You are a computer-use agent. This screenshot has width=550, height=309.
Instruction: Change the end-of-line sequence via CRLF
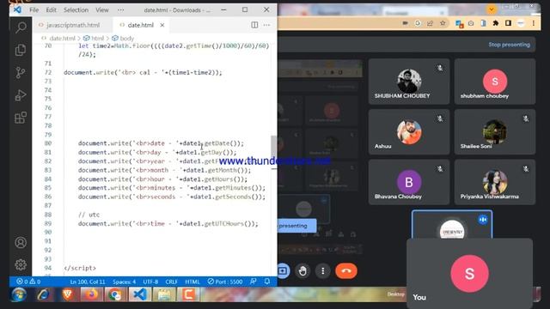tap(172, 282)
